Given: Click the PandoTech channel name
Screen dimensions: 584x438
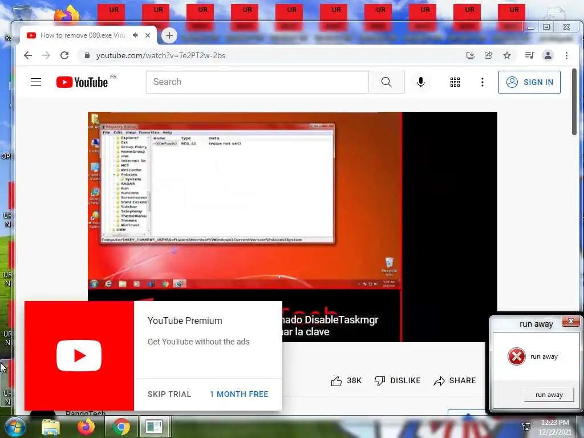Looking at the screenshot, I should tap(86, 413).
